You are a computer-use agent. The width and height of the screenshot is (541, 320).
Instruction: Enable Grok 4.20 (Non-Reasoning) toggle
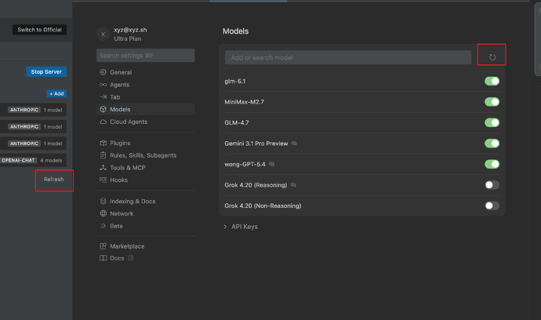[492, 205]
